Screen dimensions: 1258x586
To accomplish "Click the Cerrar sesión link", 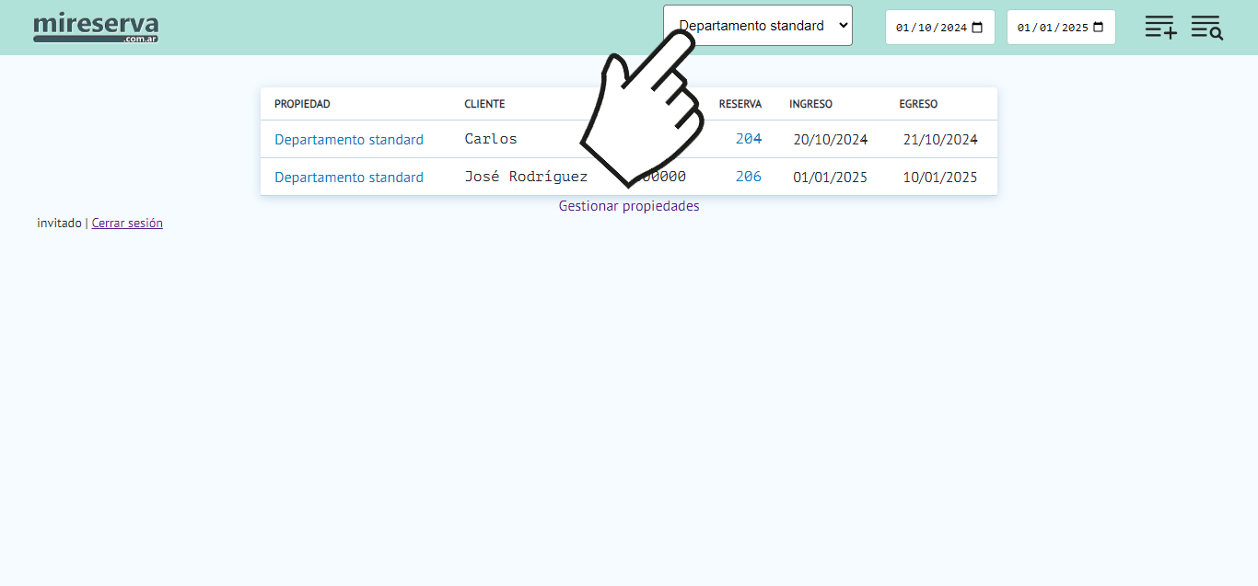I will coord(127,223).
